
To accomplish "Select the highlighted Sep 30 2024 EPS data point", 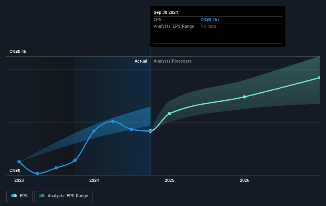I will (150, 131).
